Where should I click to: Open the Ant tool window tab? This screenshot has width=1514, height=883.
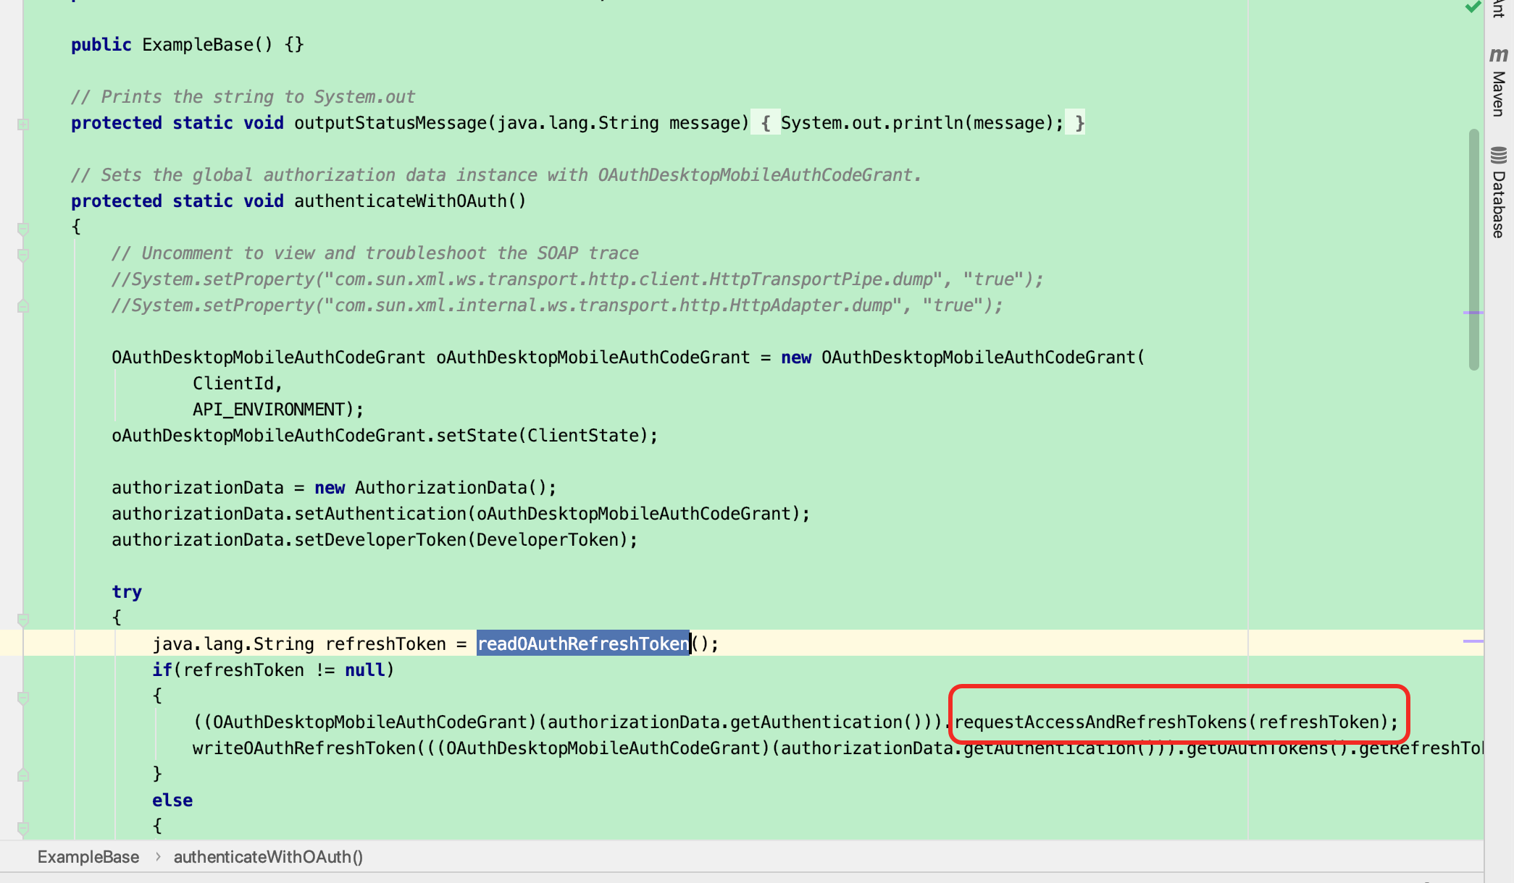(x=1498, y=9)
